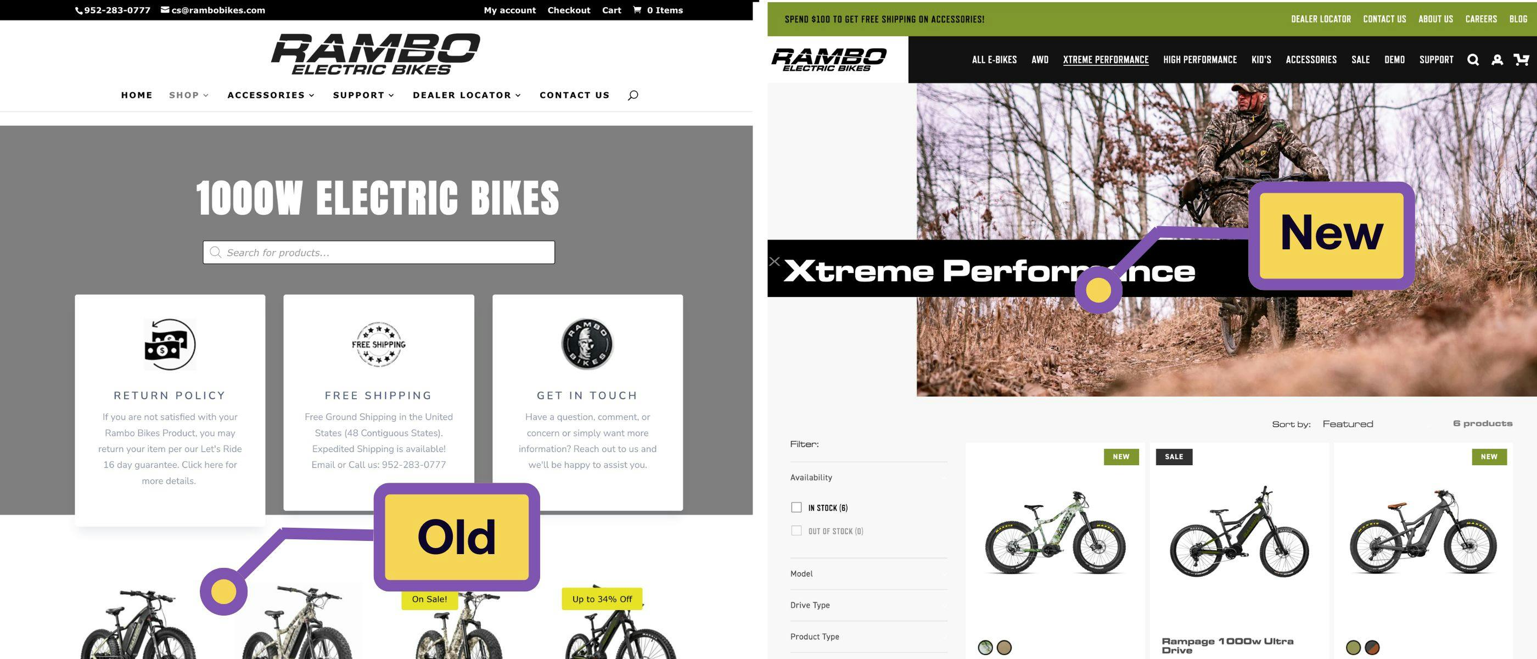Click the Dealer Locator link in green bar
This screenshot has height=659, width=1537.
[1321, 19]
